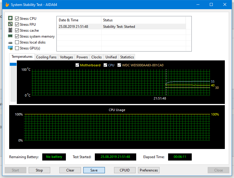234x178 pixels.
Task: Hide the Motherboard temperature line
Action: tap(77, 65)
